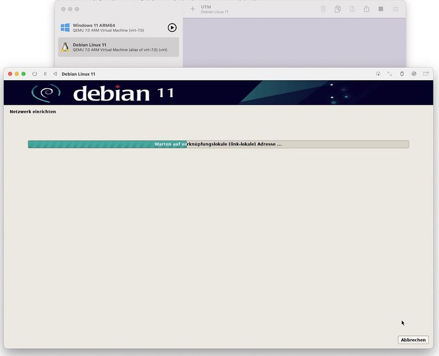The height and width of the screenshot is (356, 439).
Task: Pause the Debian Linux 11 VM
Action: [x=45, y=74]
